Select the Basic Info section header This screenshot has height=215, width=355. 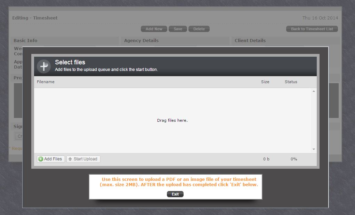[x=25, y=40]
